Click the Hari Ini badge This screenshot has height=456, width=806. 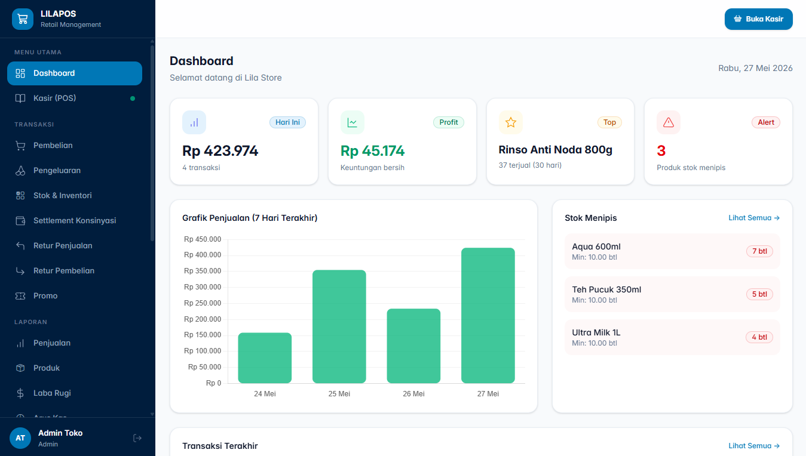coord(287,122)
